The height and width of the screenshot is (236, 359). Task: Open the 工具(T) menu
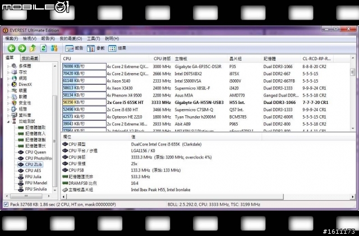tap(94, 39)
